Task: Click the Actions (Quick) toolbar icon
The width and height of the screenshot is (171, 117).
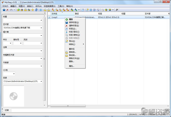Action: click(76, 10)
